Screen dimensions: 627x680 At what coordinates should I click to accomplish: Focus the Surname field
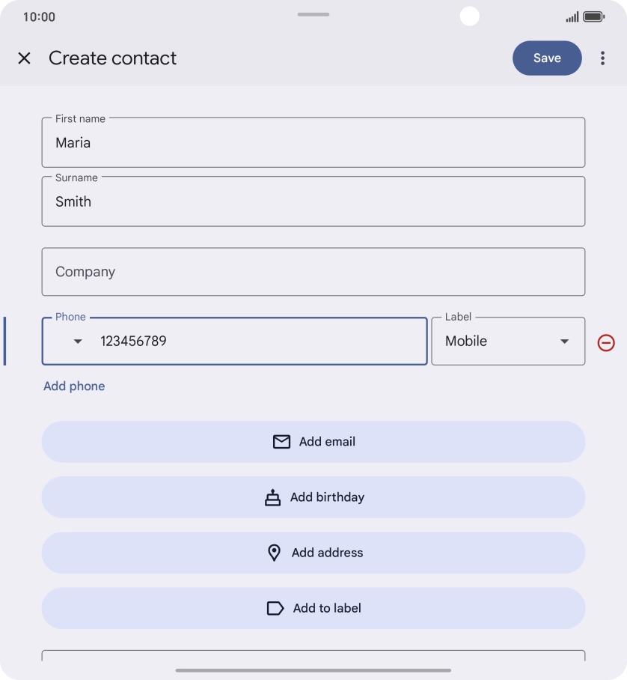(313, 202)
